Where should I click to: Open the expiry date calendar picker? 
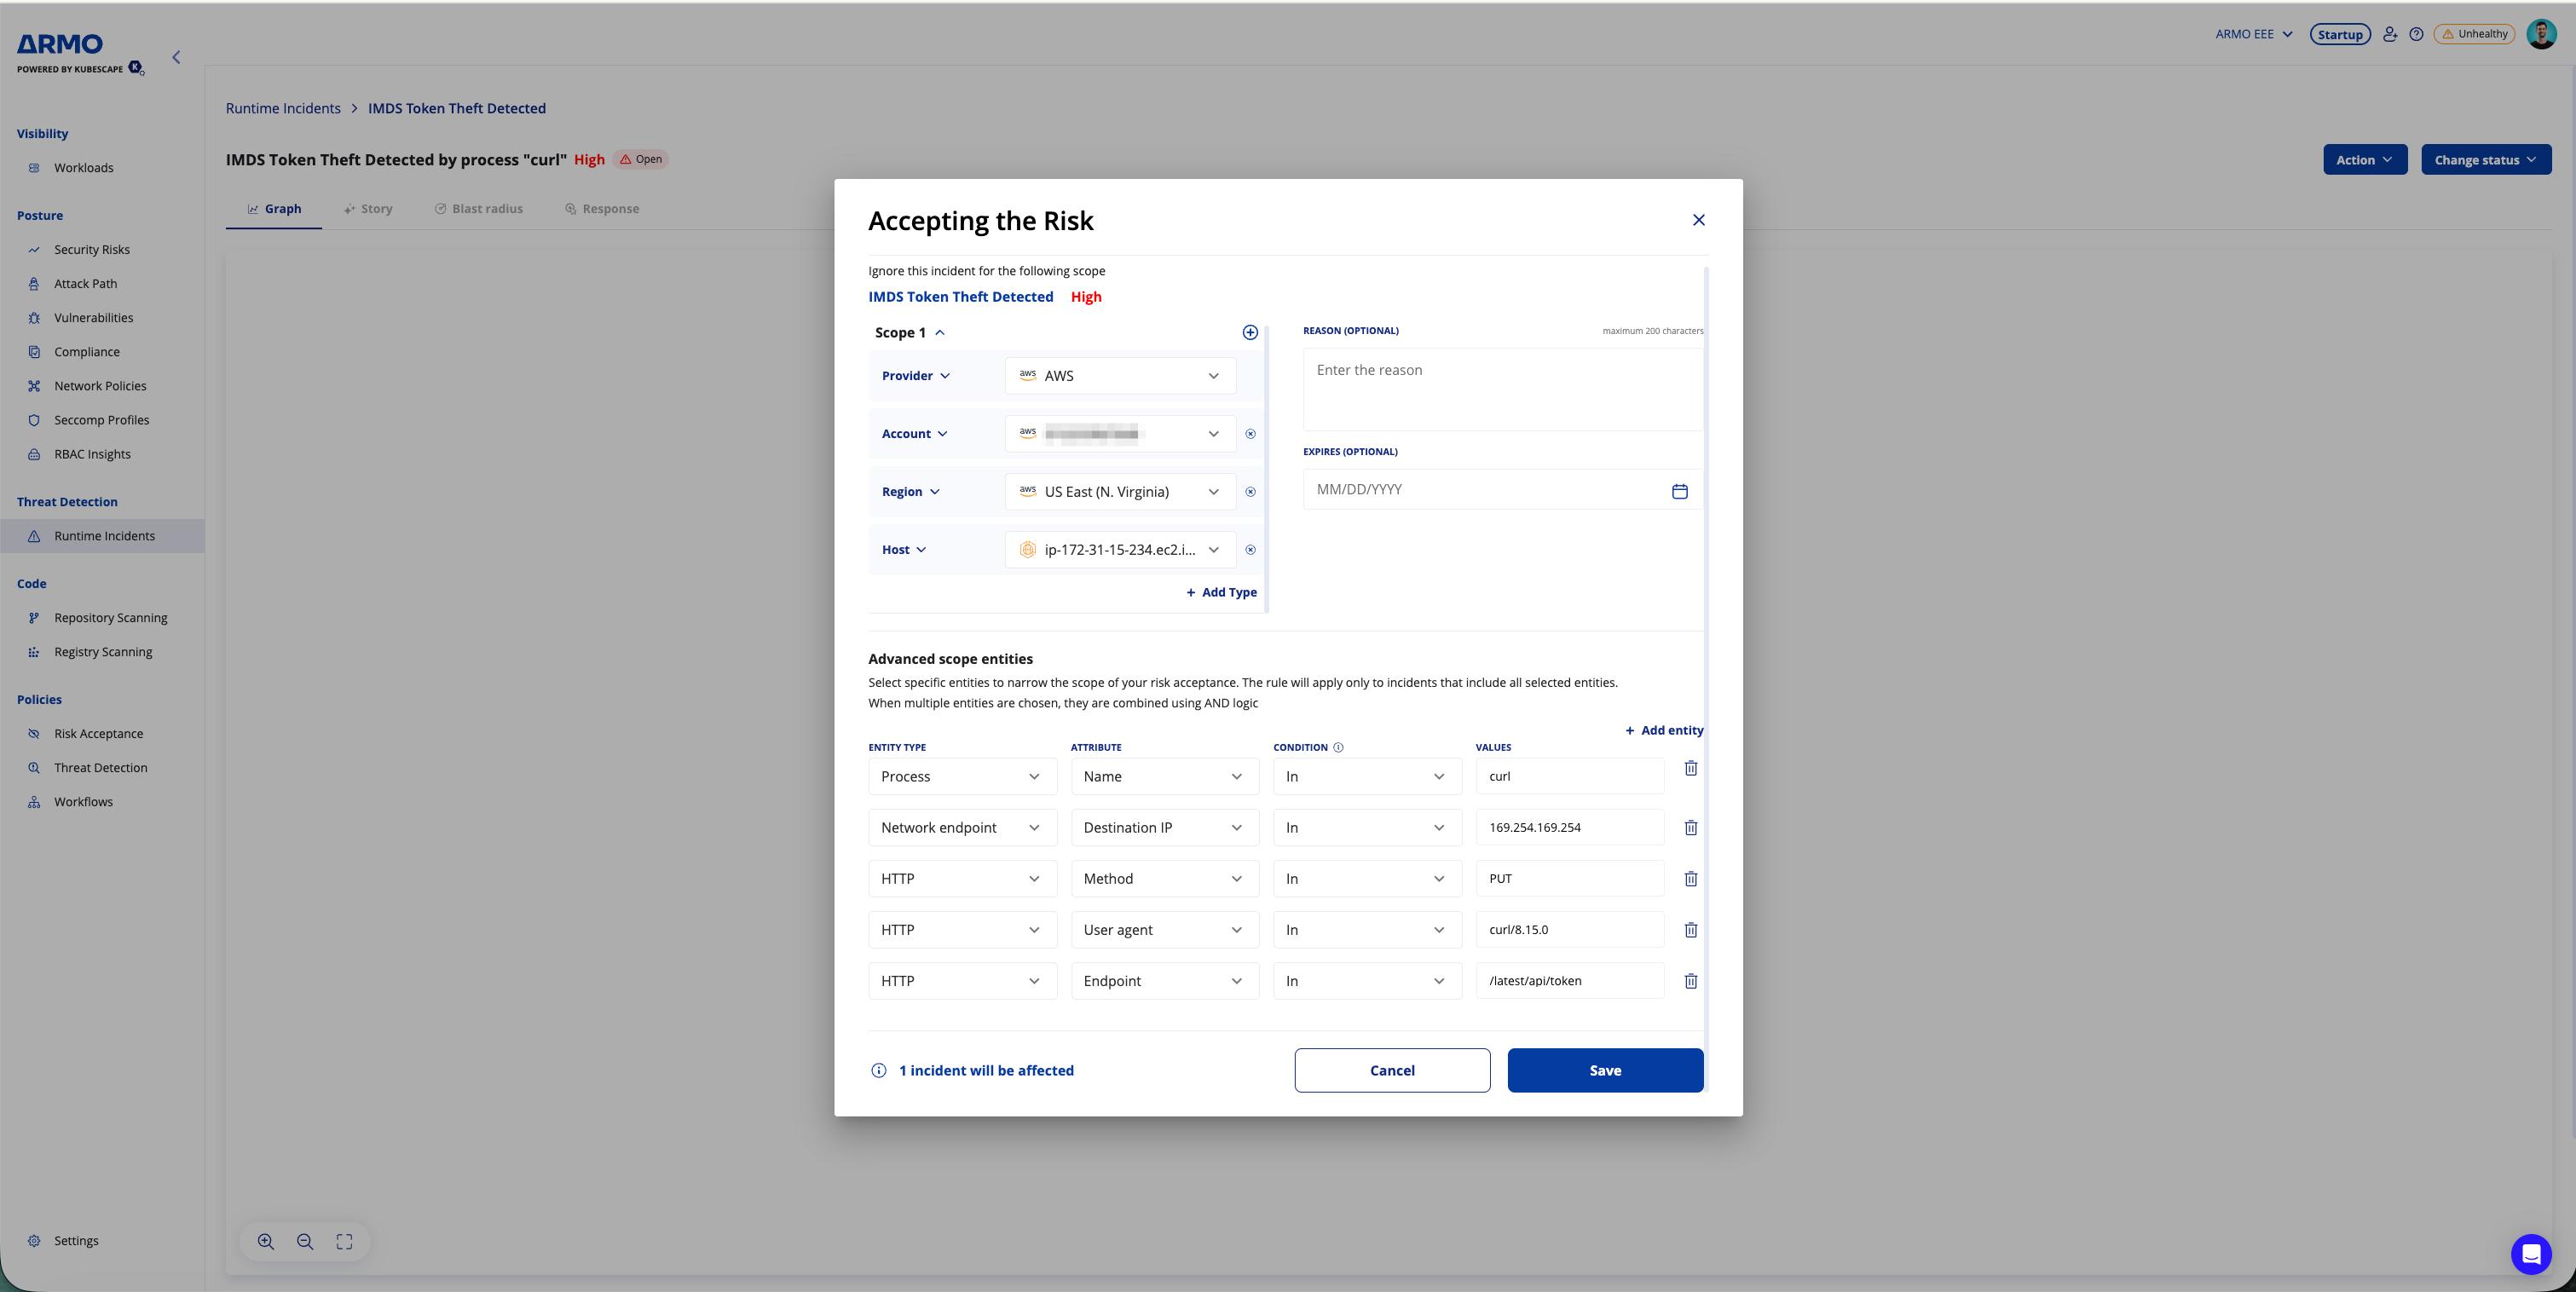1679,491
